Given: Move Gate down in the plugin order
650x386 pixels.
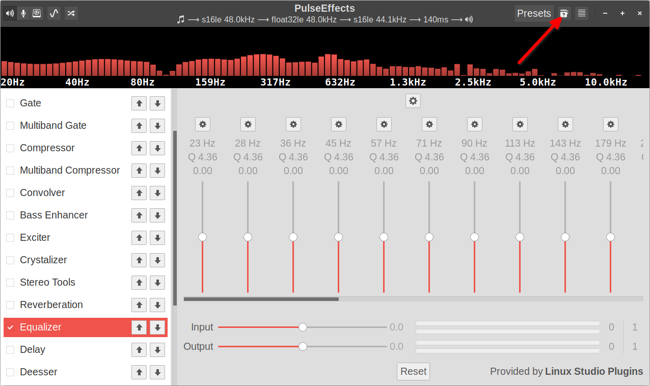Looking at the screenshot, I should point(157,103).
